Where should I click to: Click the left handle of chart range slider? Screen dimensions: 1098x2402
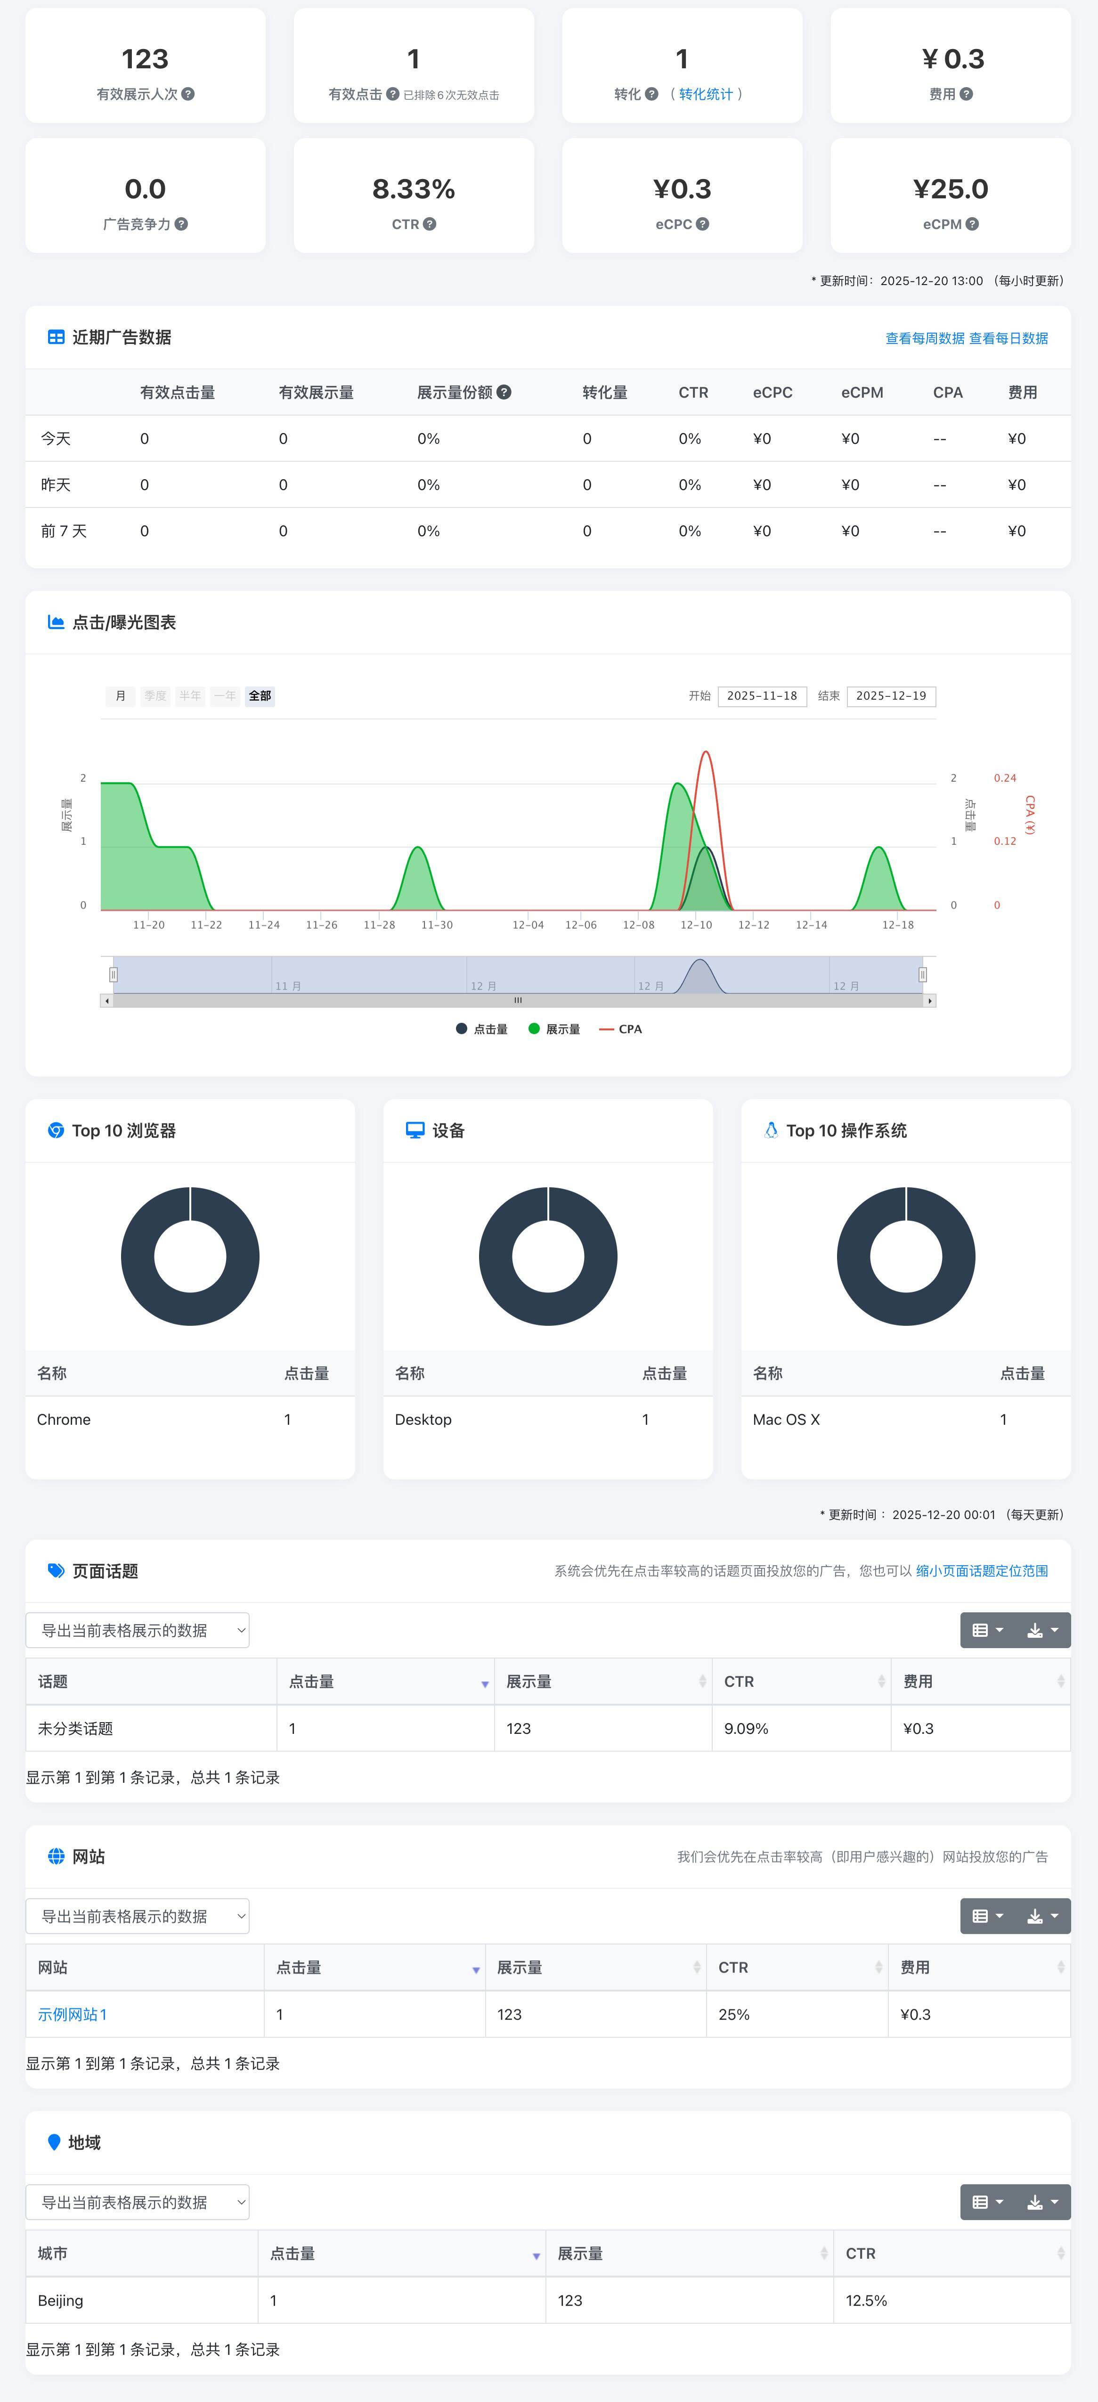(x=113, y=974)
